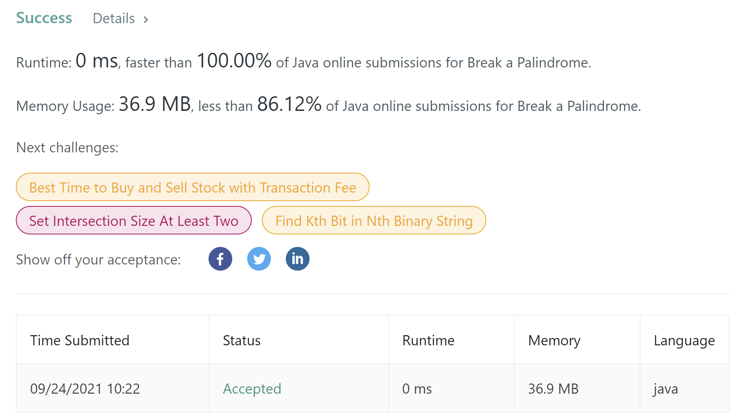Share acceptance on LinkedIn
The width and height of the screenshot is (734, 416).
click(x=297, y=259)
